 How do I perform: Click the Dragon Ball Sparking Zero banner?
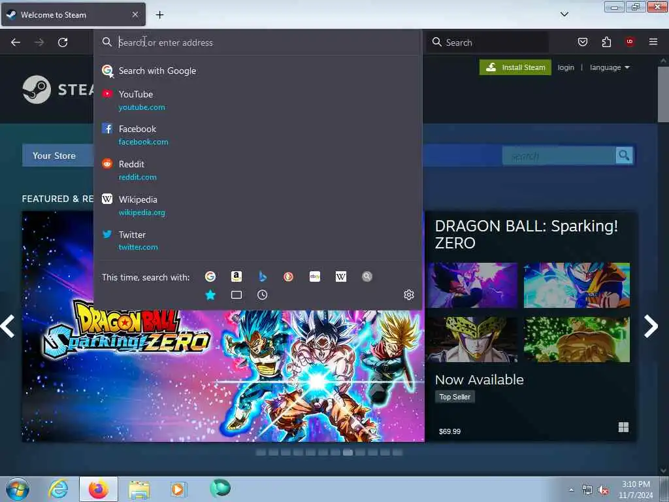tap(223, 376)
